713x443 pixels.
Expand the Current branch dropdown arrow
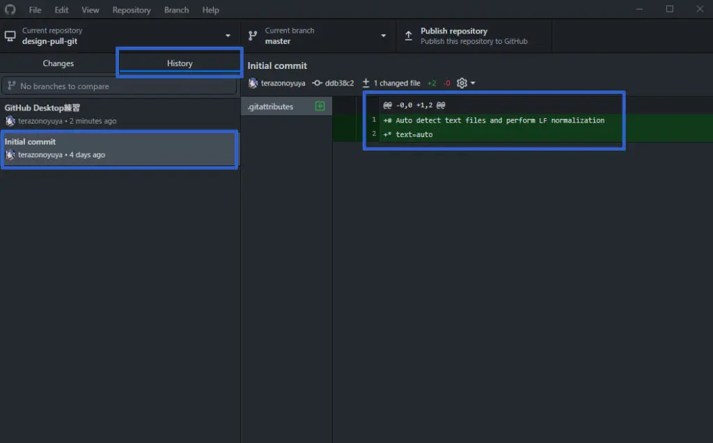[383, 36]
